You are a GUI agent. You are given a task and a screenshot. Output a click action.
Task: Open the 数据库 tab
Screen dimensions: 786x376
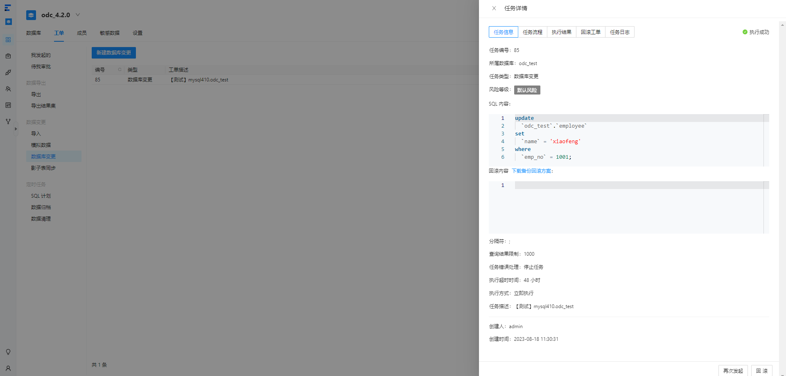(x=34, y=33)
